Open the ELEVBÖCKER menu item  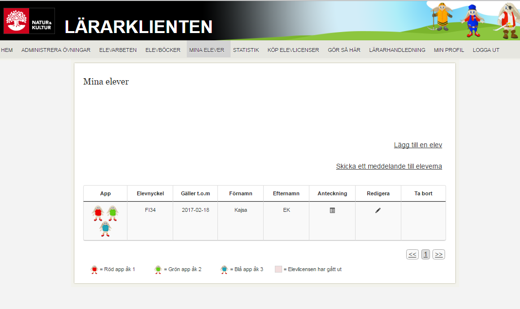(x=163, y=50)
